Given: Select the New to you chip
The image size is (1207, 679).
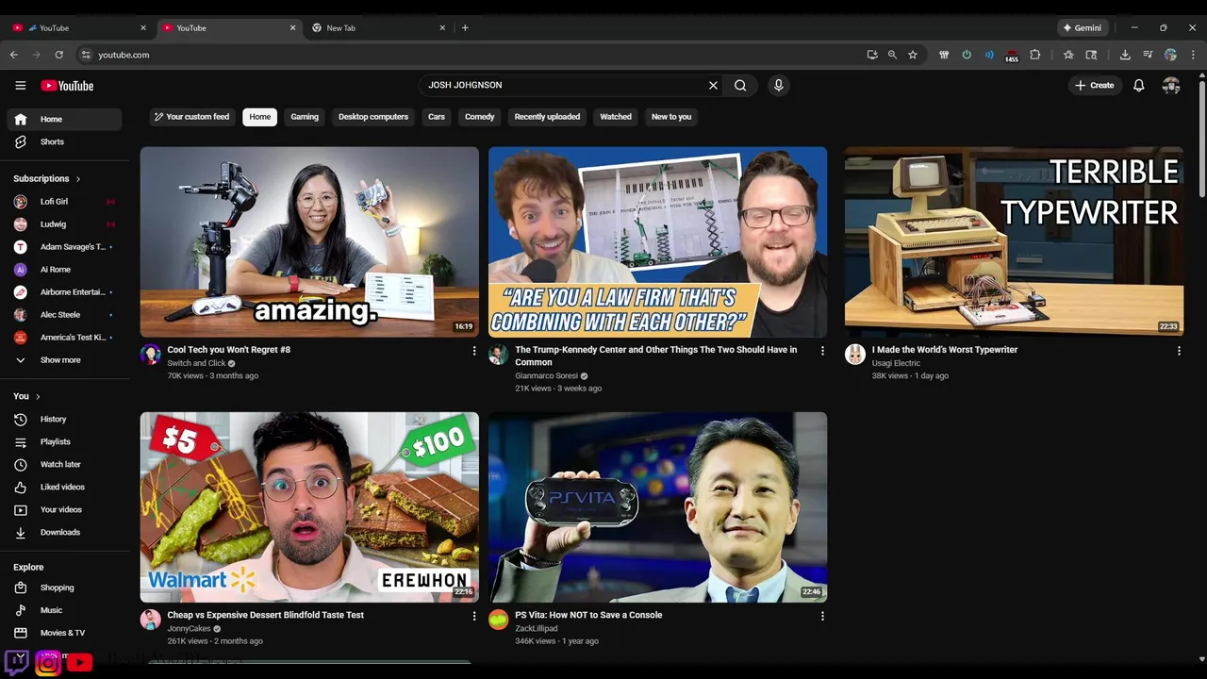Looking at the screenshot, I should coord(671,117).
